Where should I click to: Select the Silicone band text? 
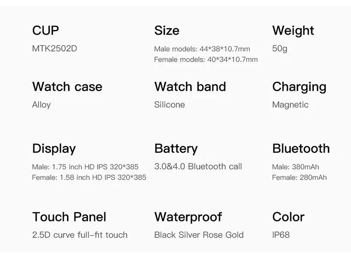(169, 104)
